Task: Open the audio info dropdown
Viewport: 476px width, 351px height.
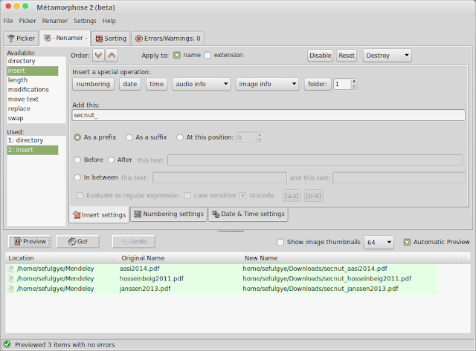Action: coord(202,84)
